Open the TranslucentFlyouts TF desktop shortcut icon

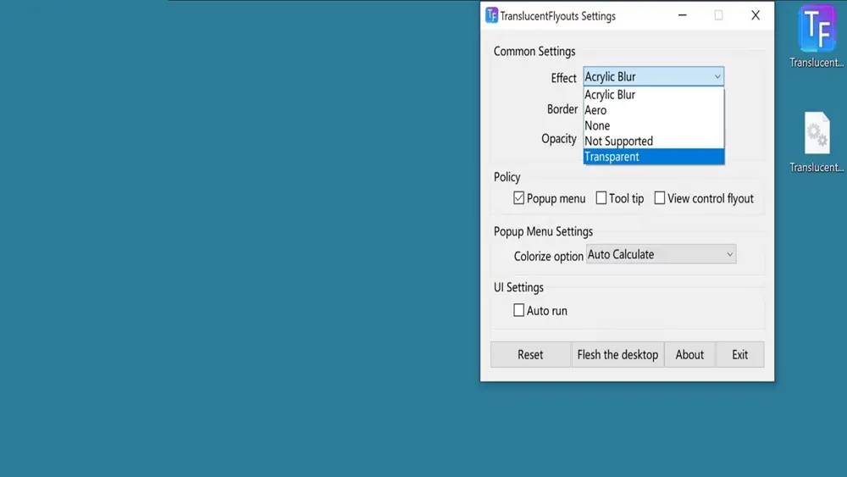pyautogui.click(x=817, y=36)
